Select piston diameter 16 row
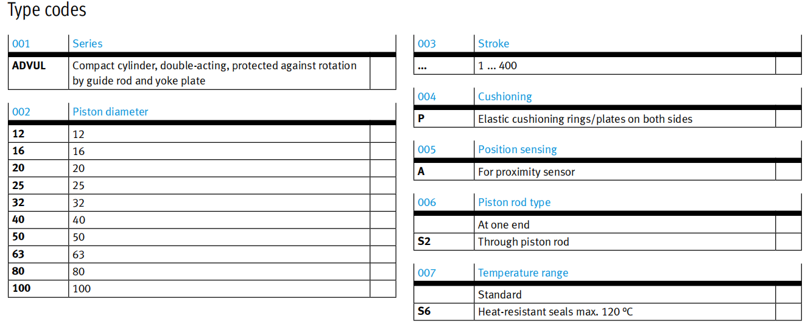Screen dimensions: 805x324 [202, 151]
